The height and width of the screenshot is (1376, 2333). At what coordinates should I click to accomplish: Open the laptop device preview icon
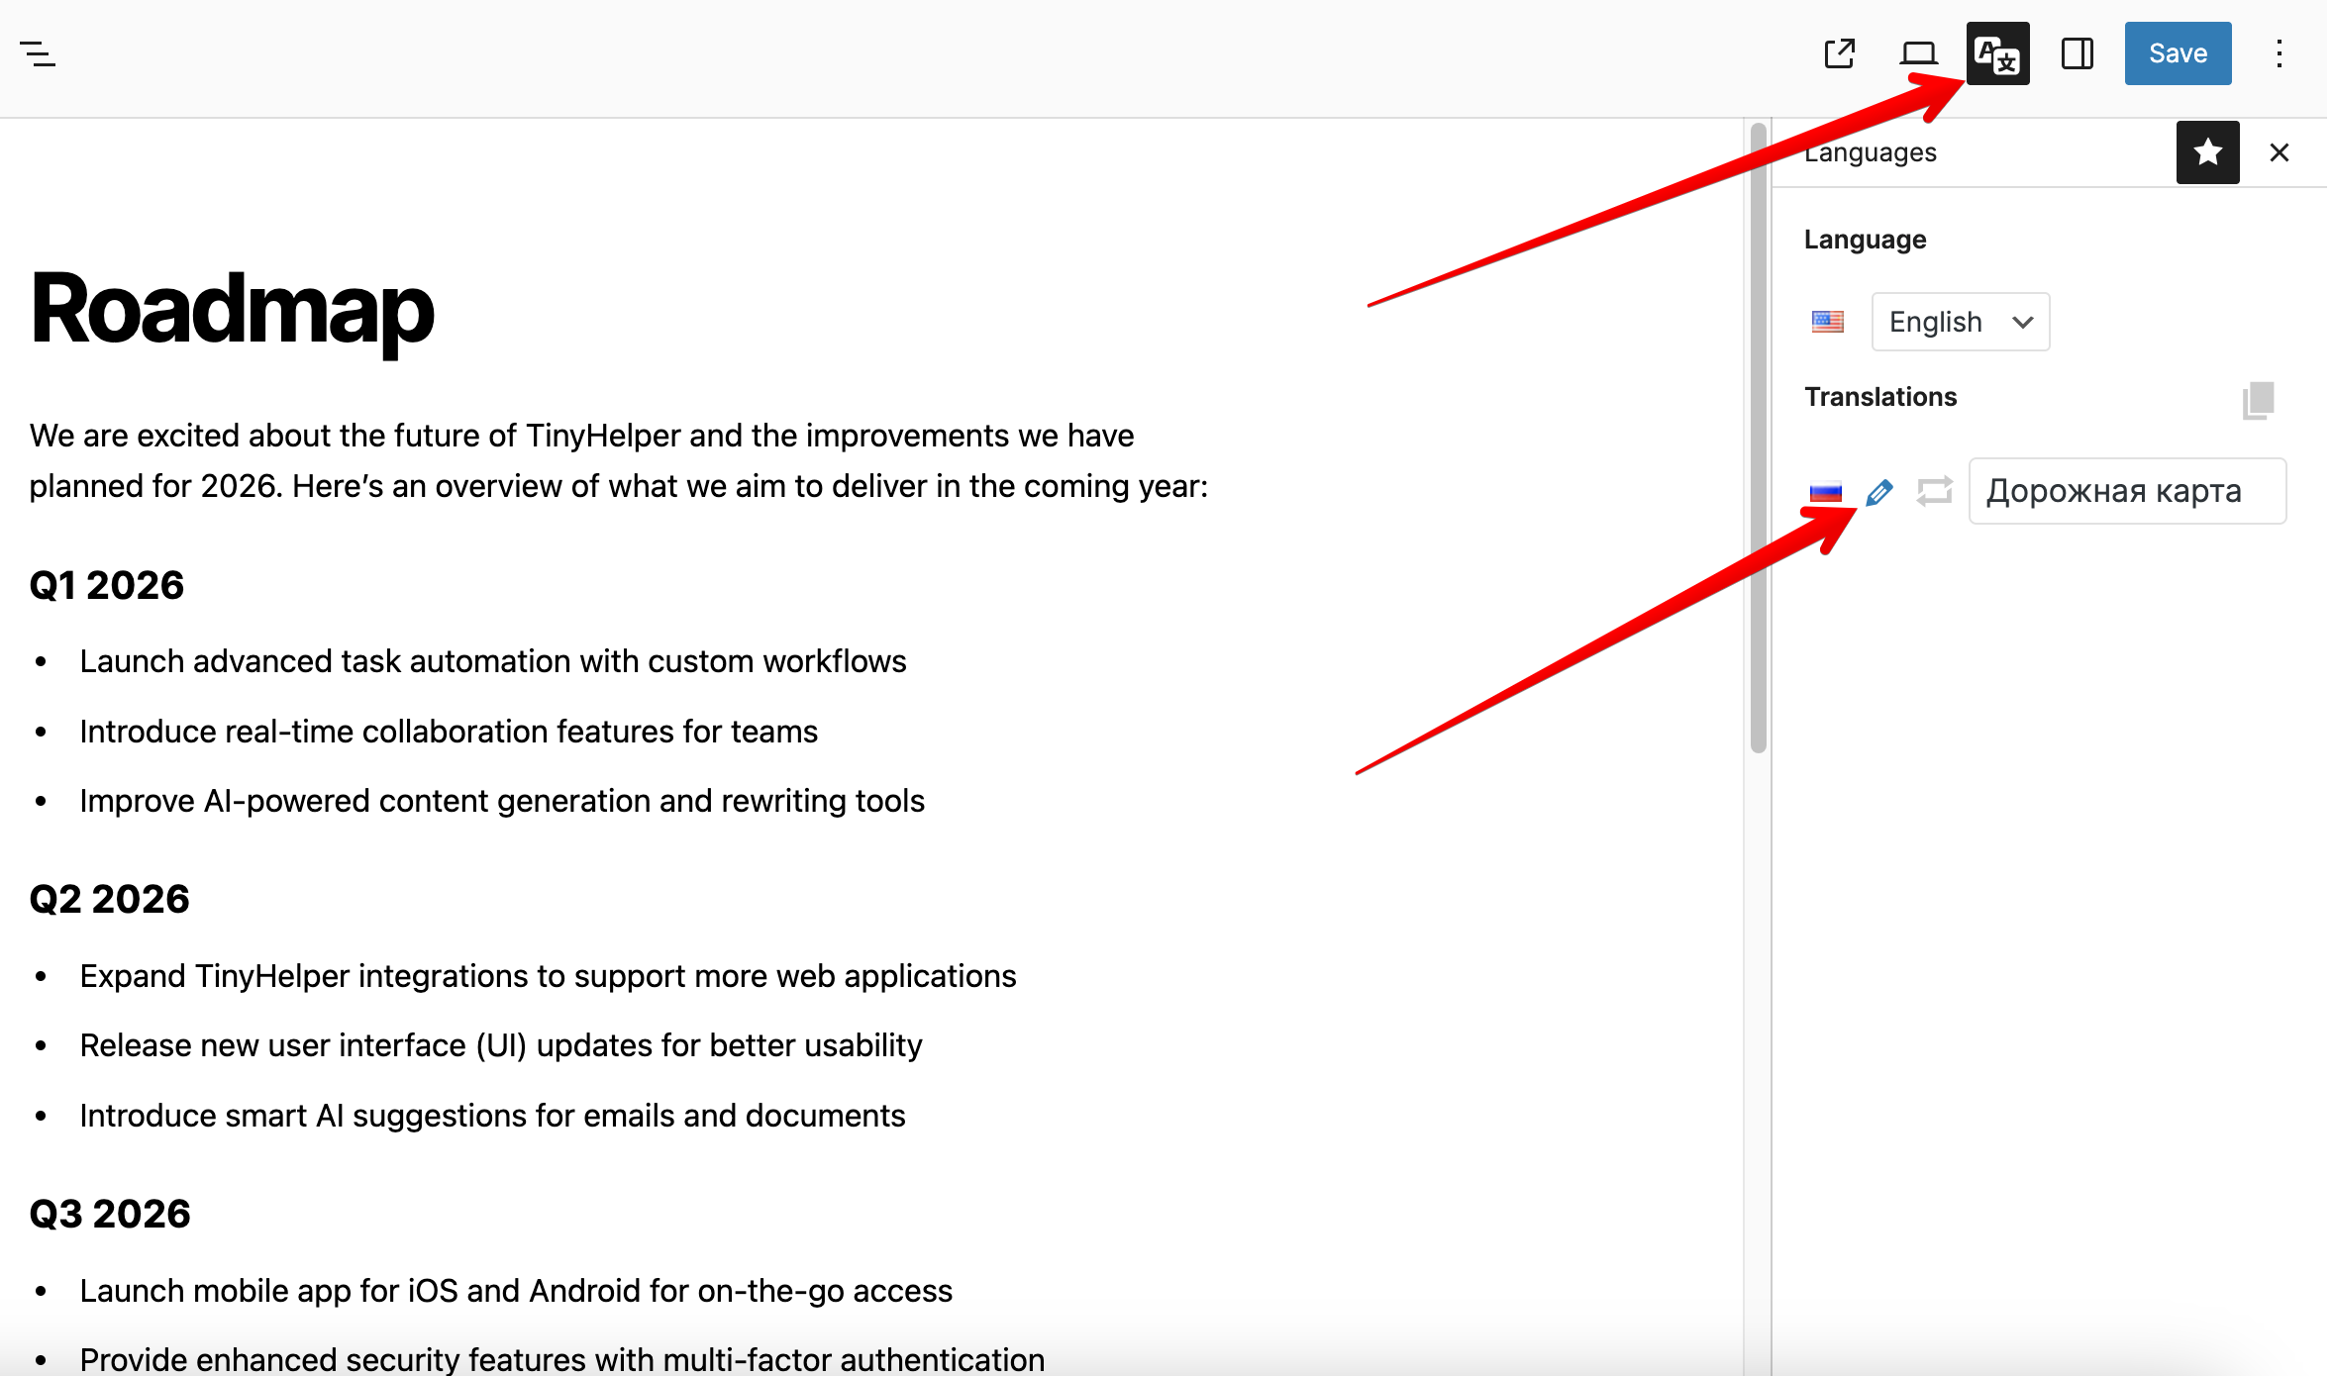tap(1918, 53)
